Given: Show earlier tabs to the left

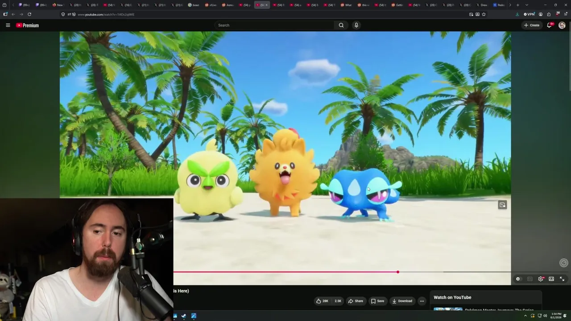Looking at the screenshot, I should coord(13,5).
